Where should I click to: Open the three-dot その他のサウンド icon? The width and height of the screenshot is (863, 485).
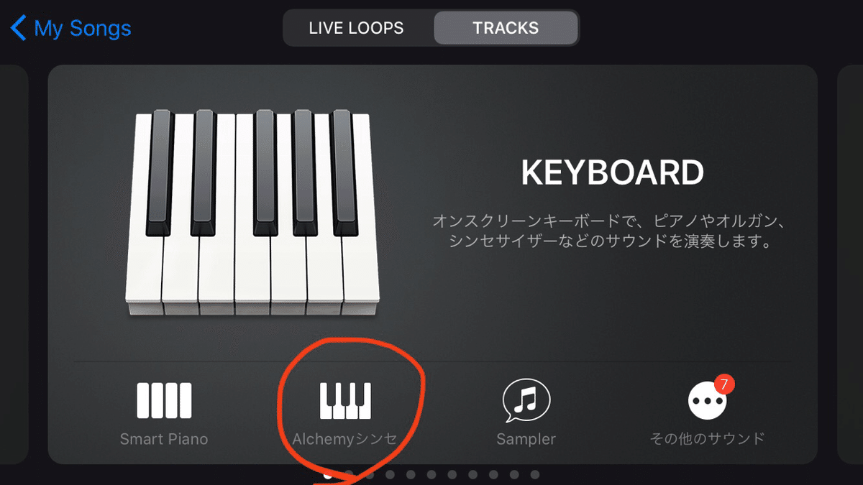coord(707,401)
